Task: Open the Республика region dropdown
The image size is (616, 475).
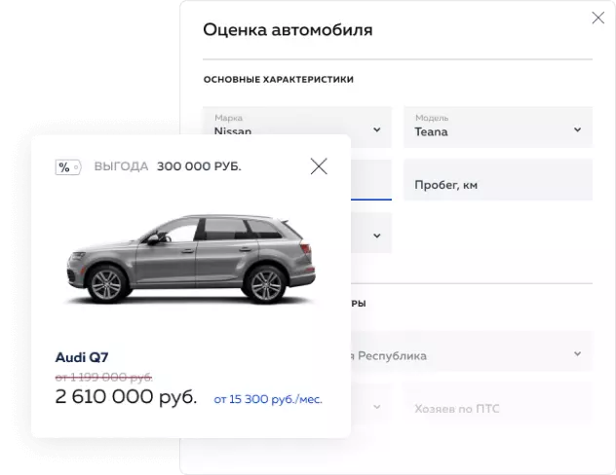Action: [x=472, y=351]
